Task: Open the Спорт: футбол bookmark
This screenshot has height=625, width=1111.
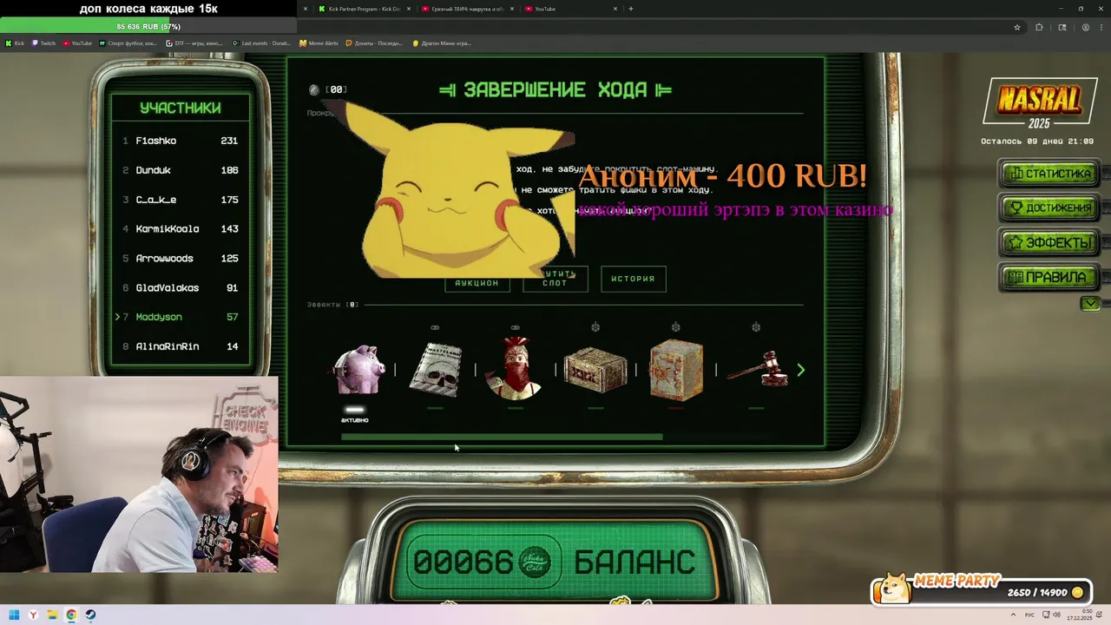Action: (128, 43)
